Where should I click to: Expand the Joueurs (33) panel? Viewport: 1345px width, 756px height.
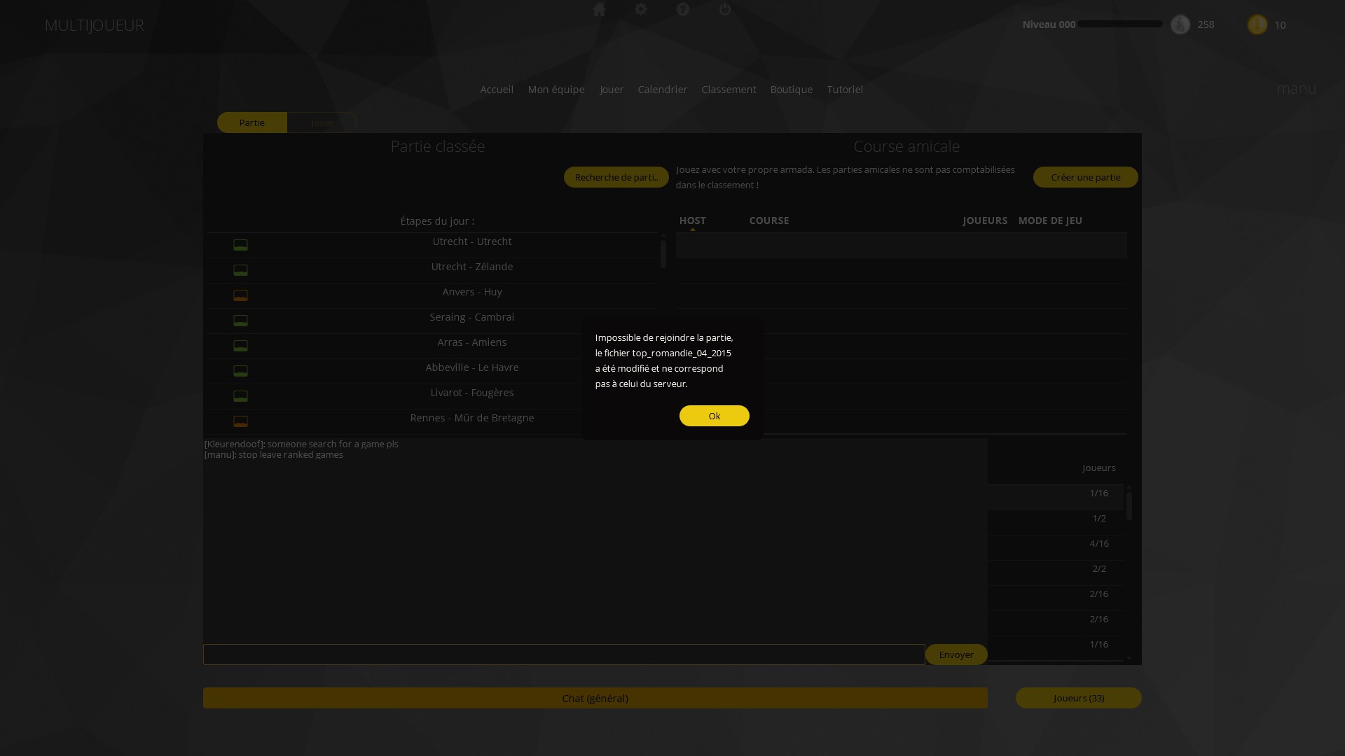click(1079, 698)
